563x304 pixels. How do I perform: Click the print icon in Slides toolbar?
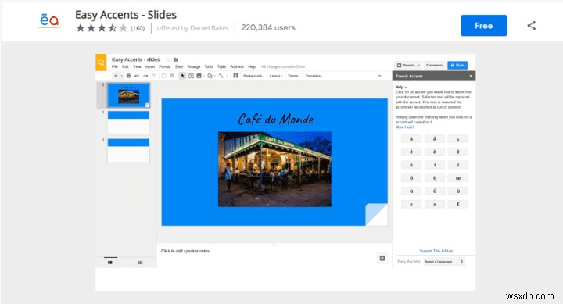pyautogui.click(x=128, y=76)
